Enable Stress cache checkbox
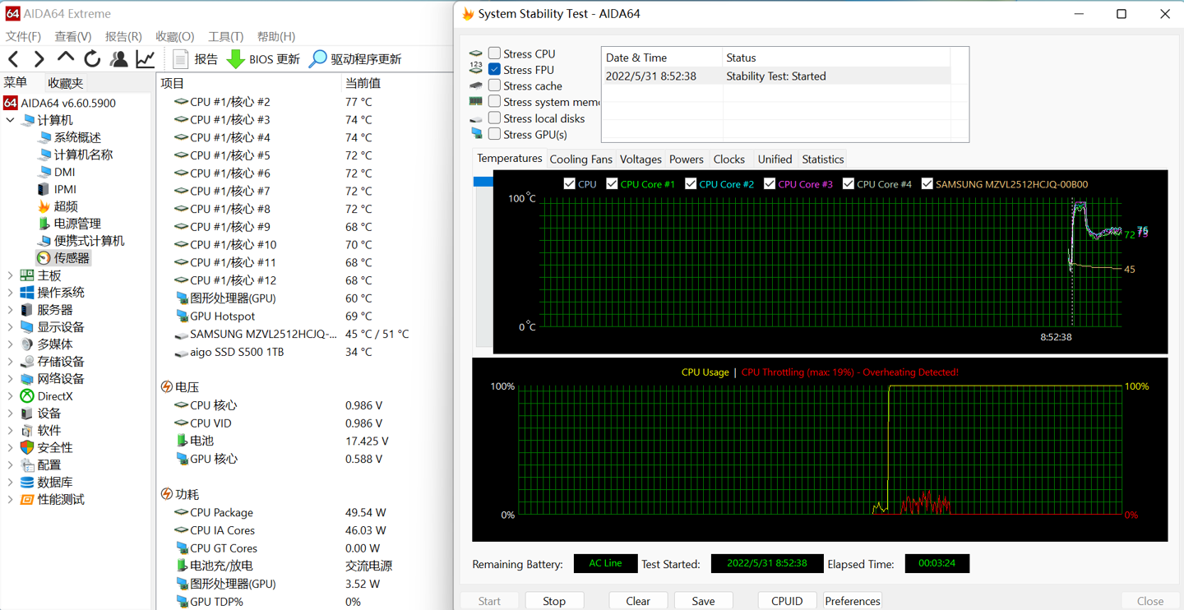The width and height of the screenshot is (1184, 610). (x=494, y=85)
